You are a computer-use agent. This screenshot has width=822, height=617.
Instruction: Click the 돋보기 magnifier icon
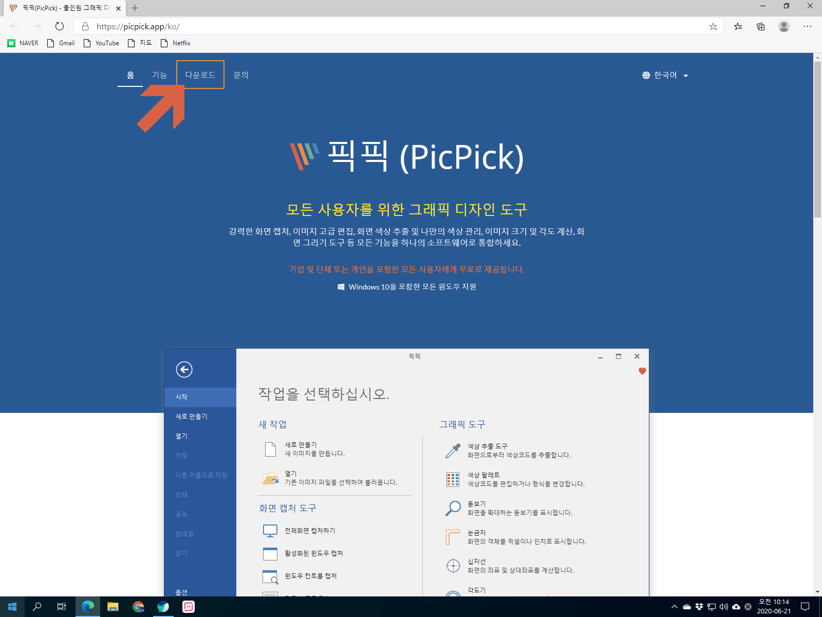click(453, 508)
